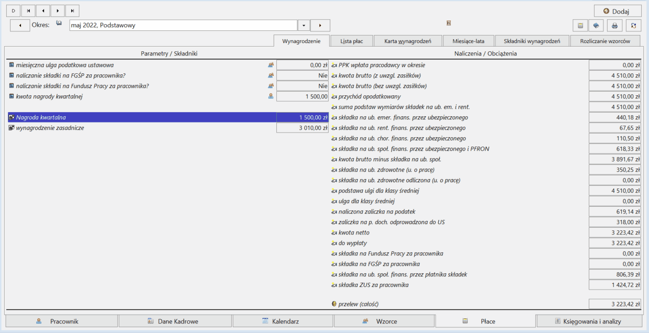Open the Karta wynagrodzeń tab

click(407, 41)
